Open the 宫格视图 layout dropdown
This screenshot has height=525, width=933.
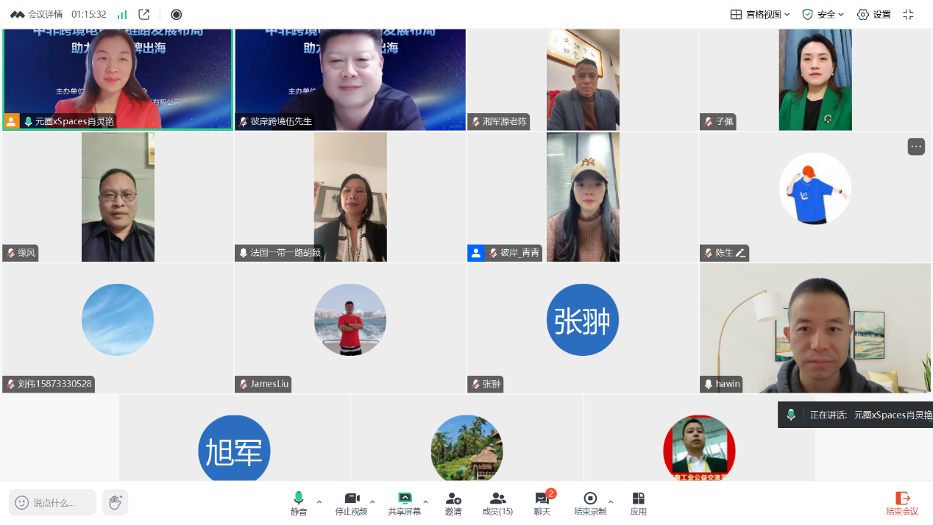pos(760,15)
